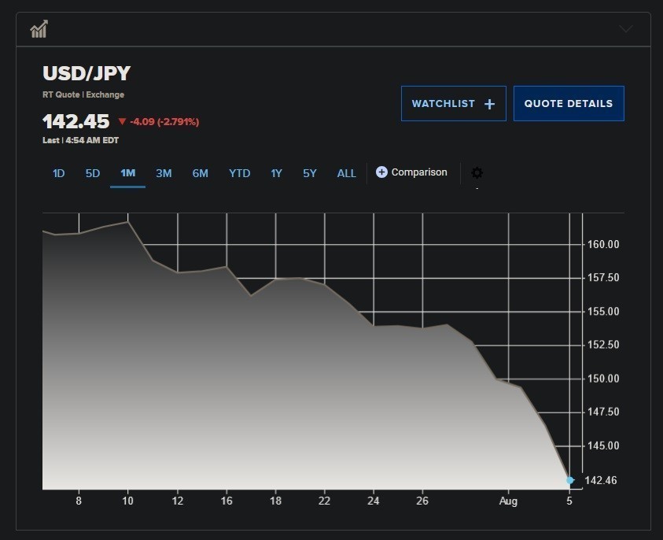The width and height of the screenshot is (663, 540).
Task: Open chart settings gear icon
Action: (477, 173)
